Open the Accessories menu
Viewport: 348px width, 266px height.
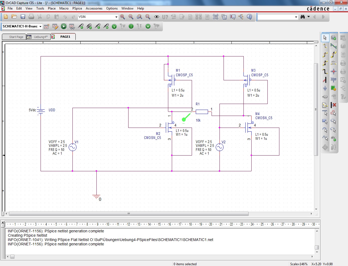pos(94,8)
